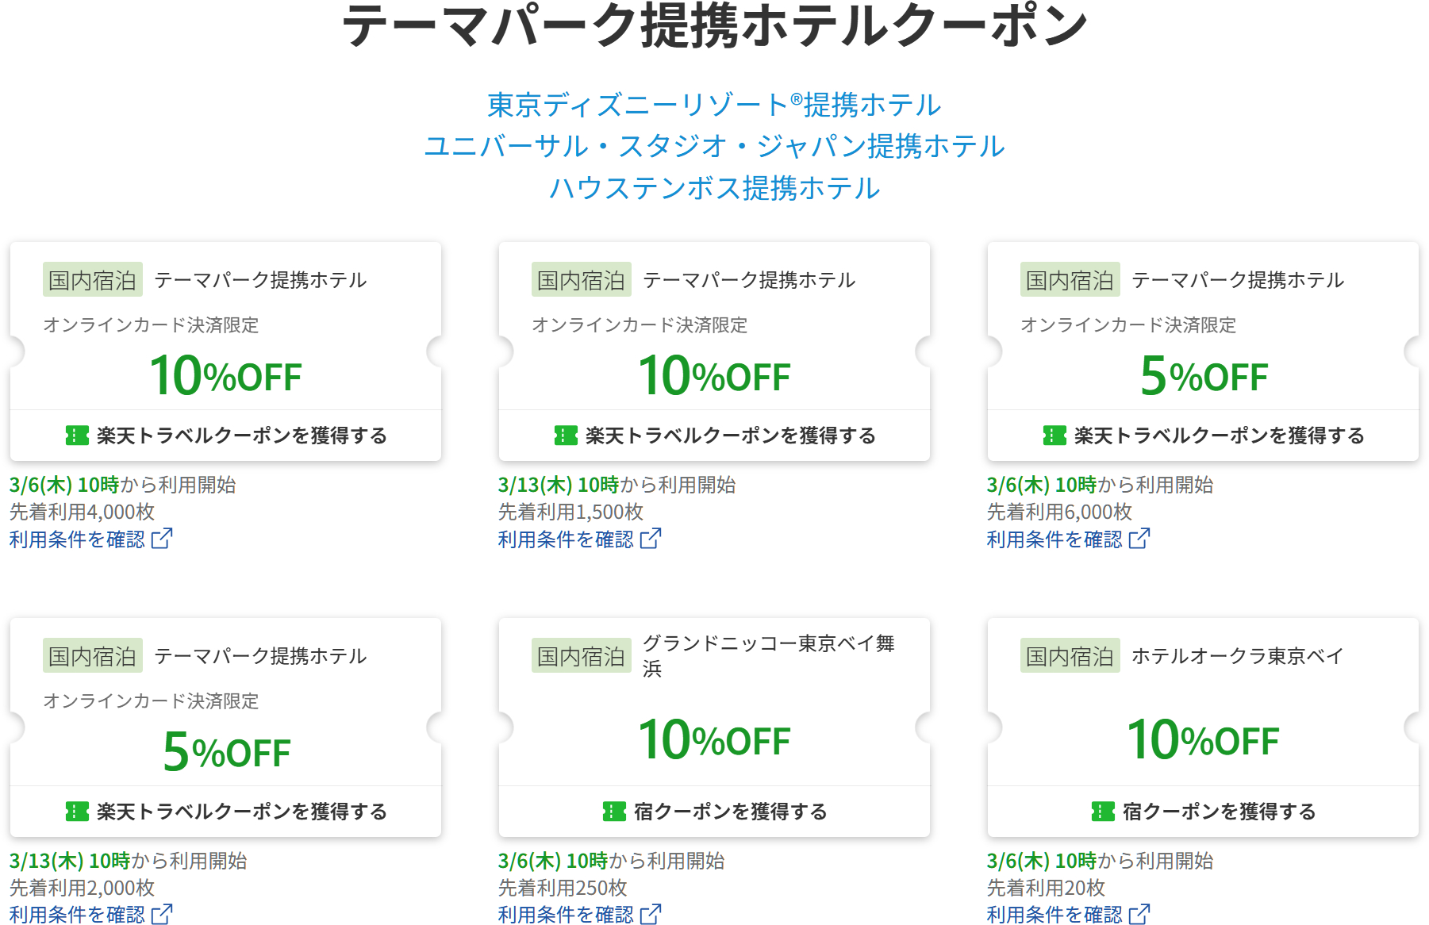Click the external-link icon under the ホテルオークラ東京ベイ coupon
Screen dimensions: 1429x925
click(x=1140, y=912)
